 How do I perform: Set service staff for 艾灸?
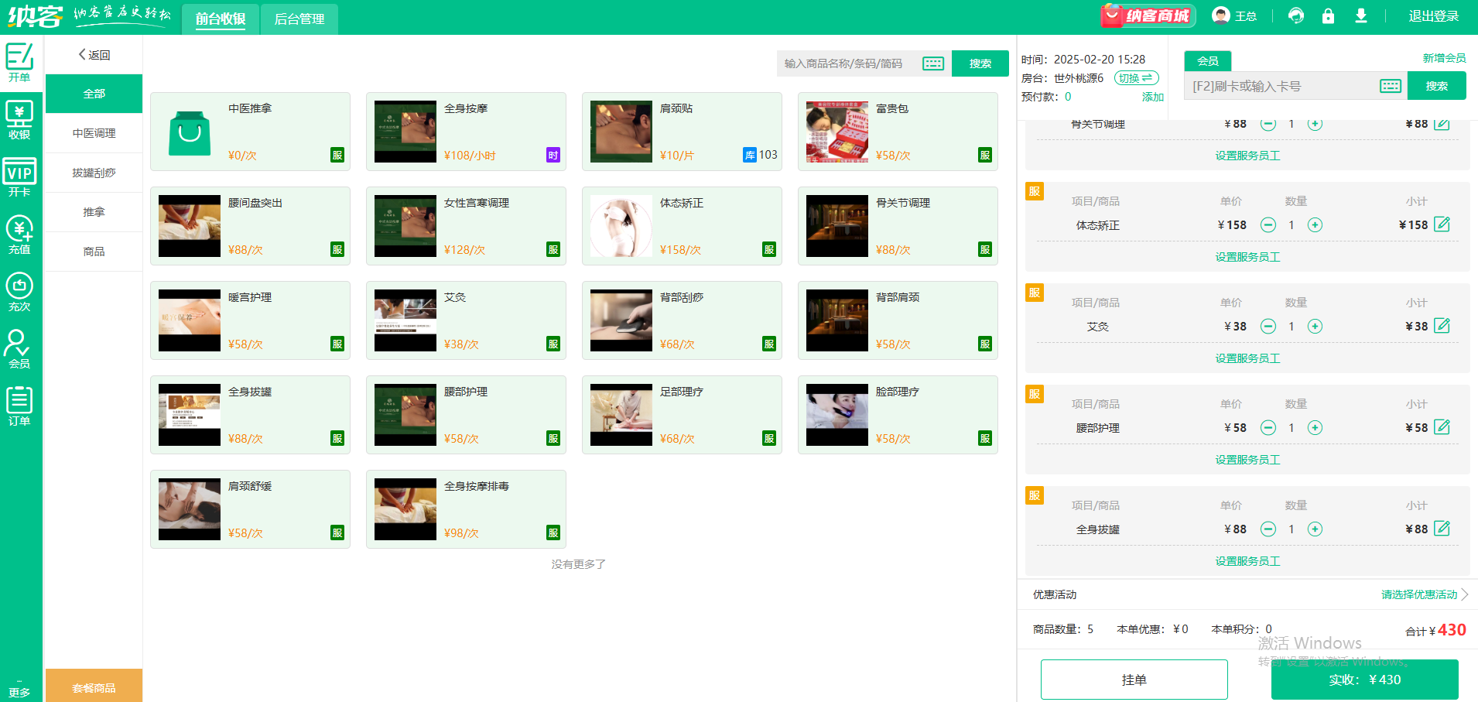coord(1247,358)
